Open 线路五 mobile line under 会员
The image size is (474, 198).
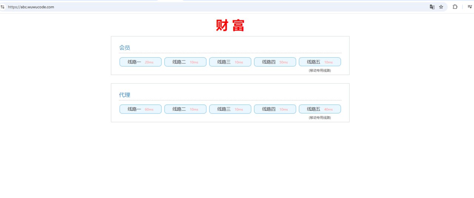coord(320,62)
